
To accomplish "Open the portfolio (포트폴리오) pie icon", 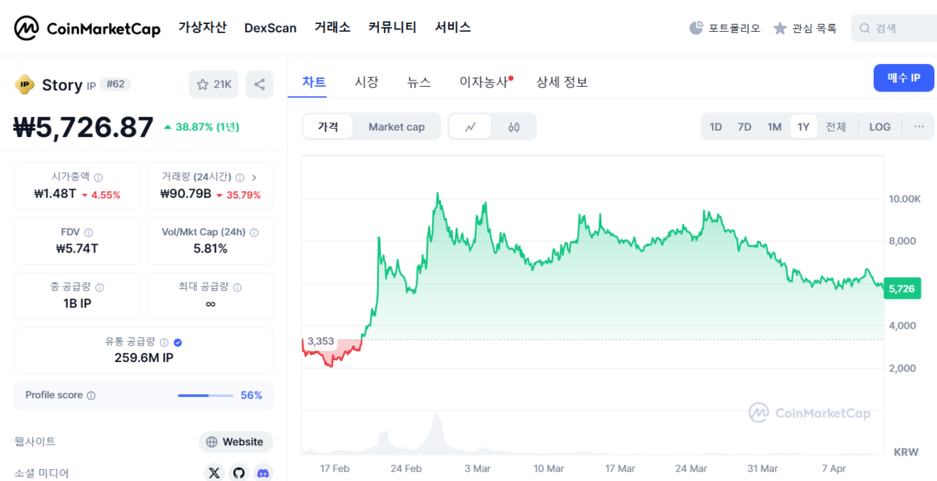I will click(x=696, y=28).
